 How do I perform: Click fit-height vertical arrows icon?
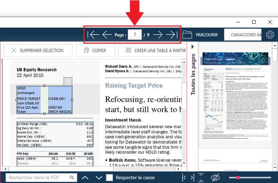(201, 177)
